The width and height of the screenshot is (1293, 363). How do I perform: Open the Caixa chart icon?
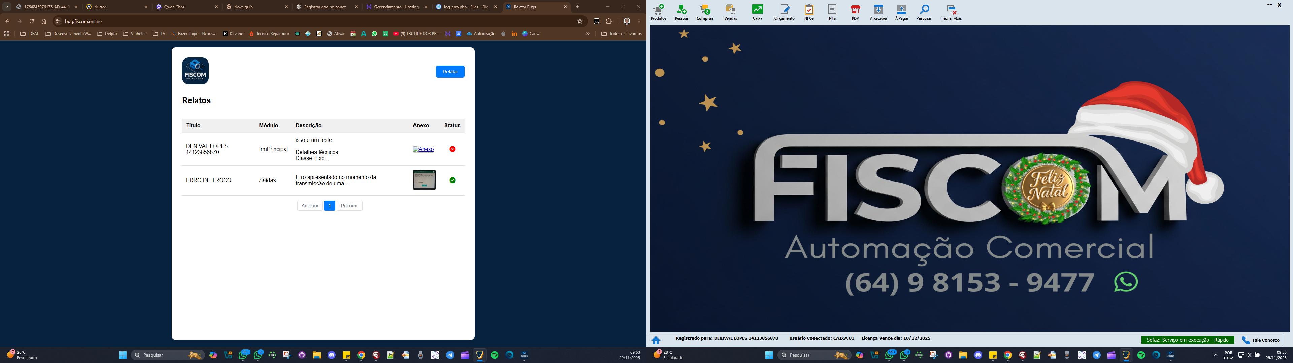tap(757, 12)
